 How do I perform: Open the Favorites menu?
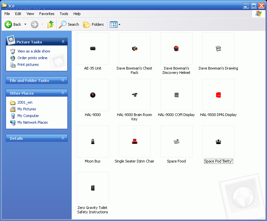(x=47, y=14)
